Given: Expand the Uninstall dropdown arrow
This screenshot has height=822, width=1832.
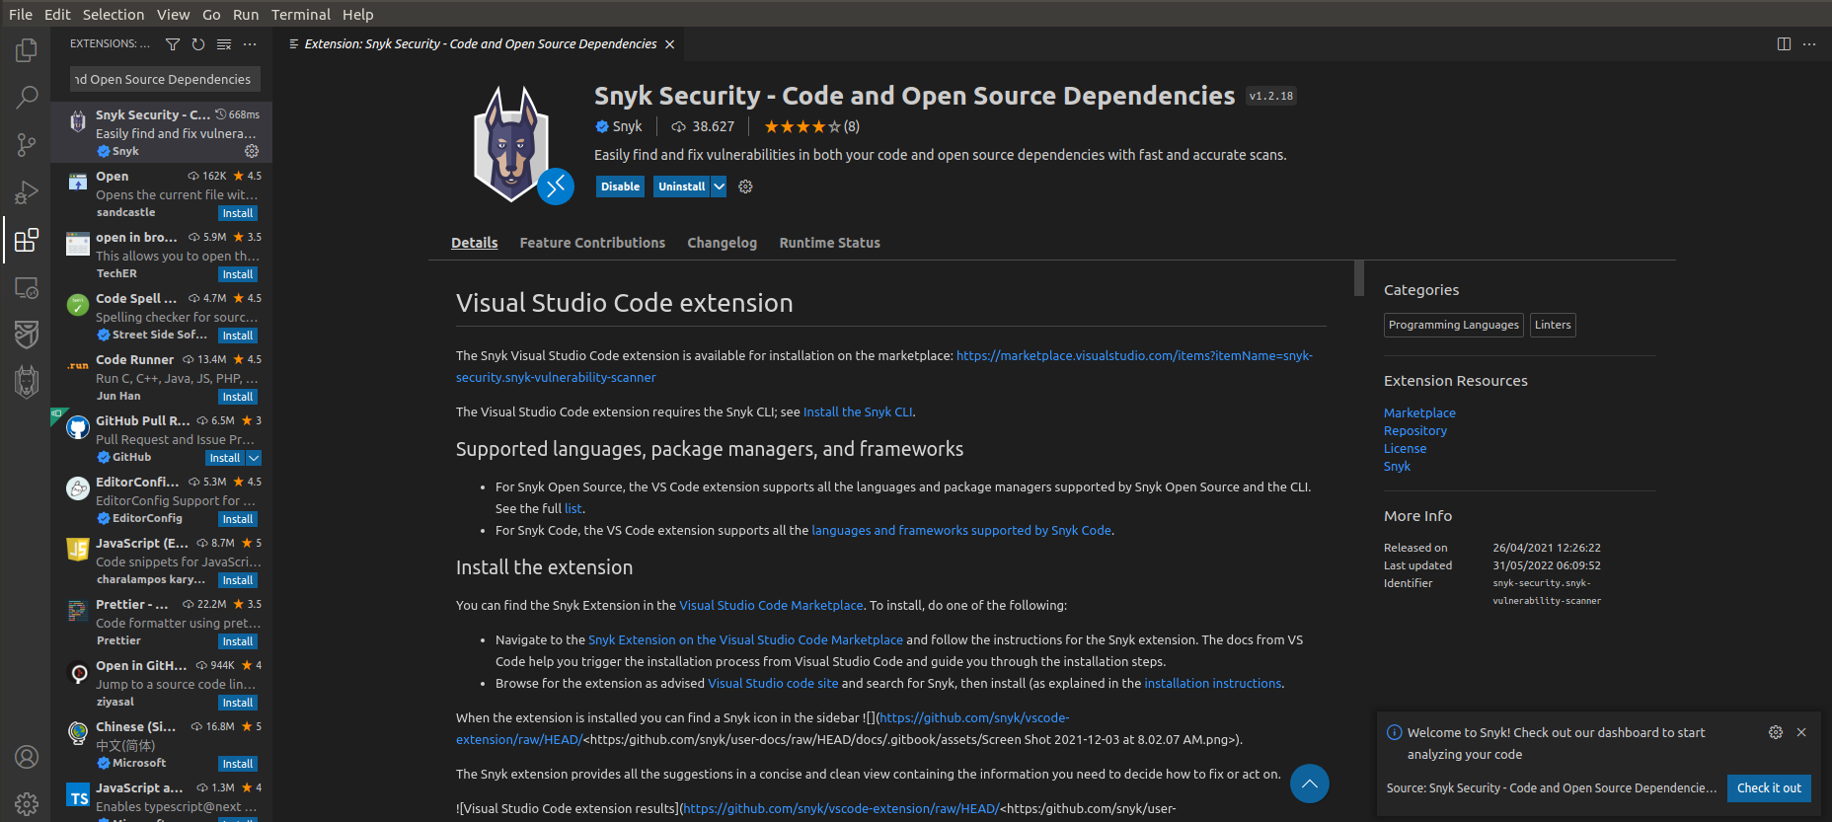Looking at the screenshot, I should click(x=719, y=187).
